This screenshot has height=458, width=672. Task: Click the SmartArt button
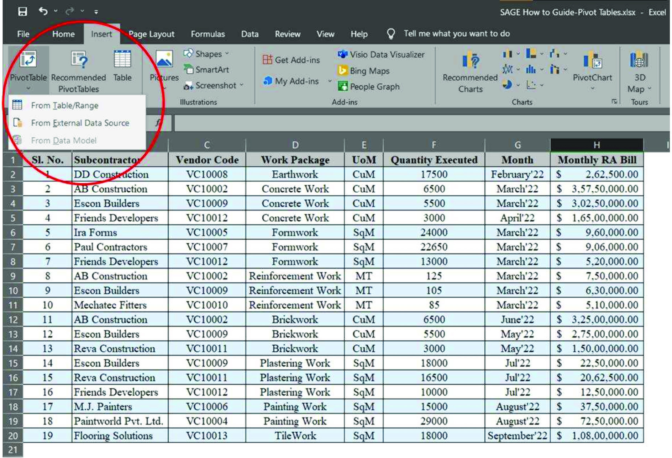pos(206,70)
